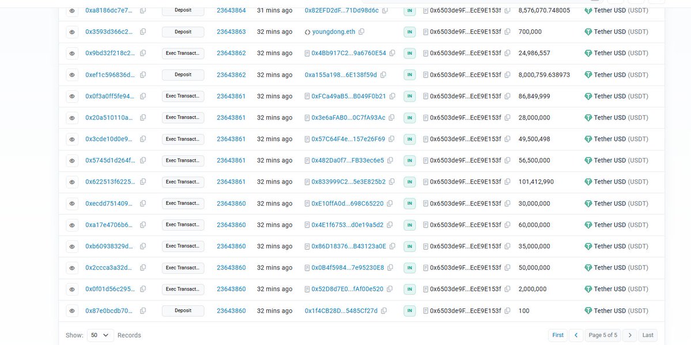Copy sender address 0x1f4CB28D...5485Cf27d
Image resolution: width=691 pixels, height=345 pixels.
point(384,310)
